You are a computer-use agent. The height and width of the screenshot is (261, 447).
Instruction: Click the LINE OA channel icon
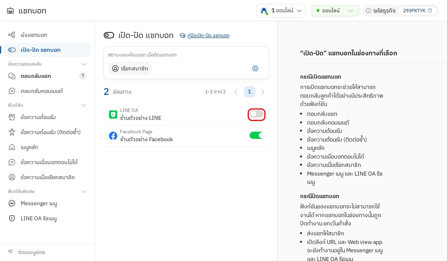113,114
